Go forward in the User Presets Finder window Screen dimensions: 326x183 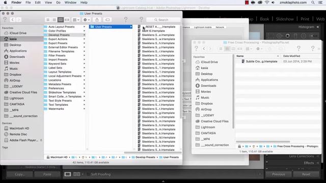(x=18, y=20)
